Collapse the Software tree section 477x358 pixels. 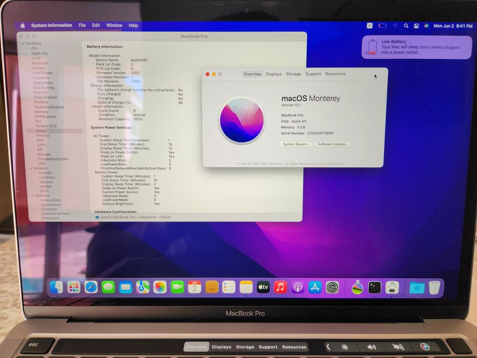pos(33,195)
